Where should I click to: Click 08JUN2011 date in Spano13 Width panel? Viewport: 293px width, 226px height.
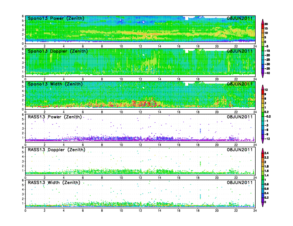pos(240,84)
